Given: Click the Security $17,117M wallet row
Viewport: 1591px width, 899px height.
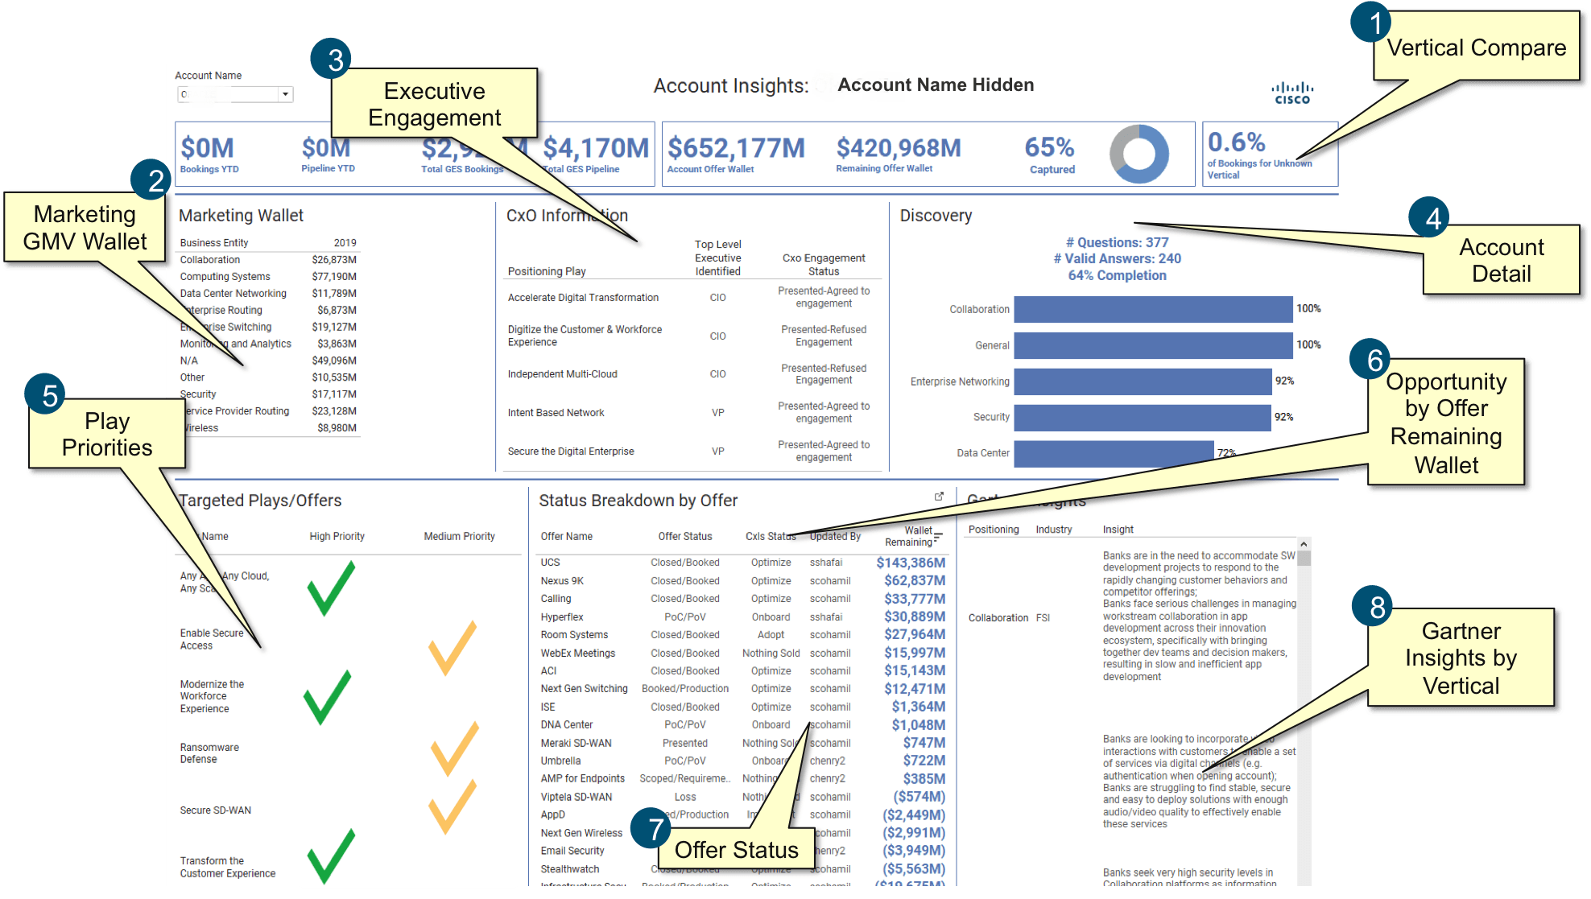Looking at the screenshot, I should click(268, 394).
